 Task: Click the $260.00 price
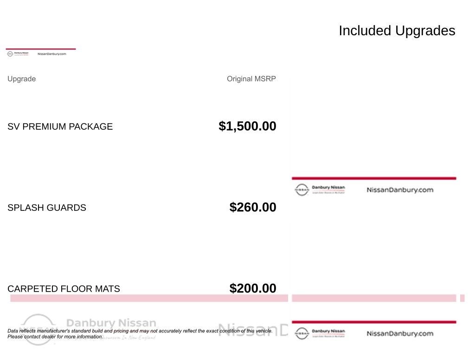point(253,207)
